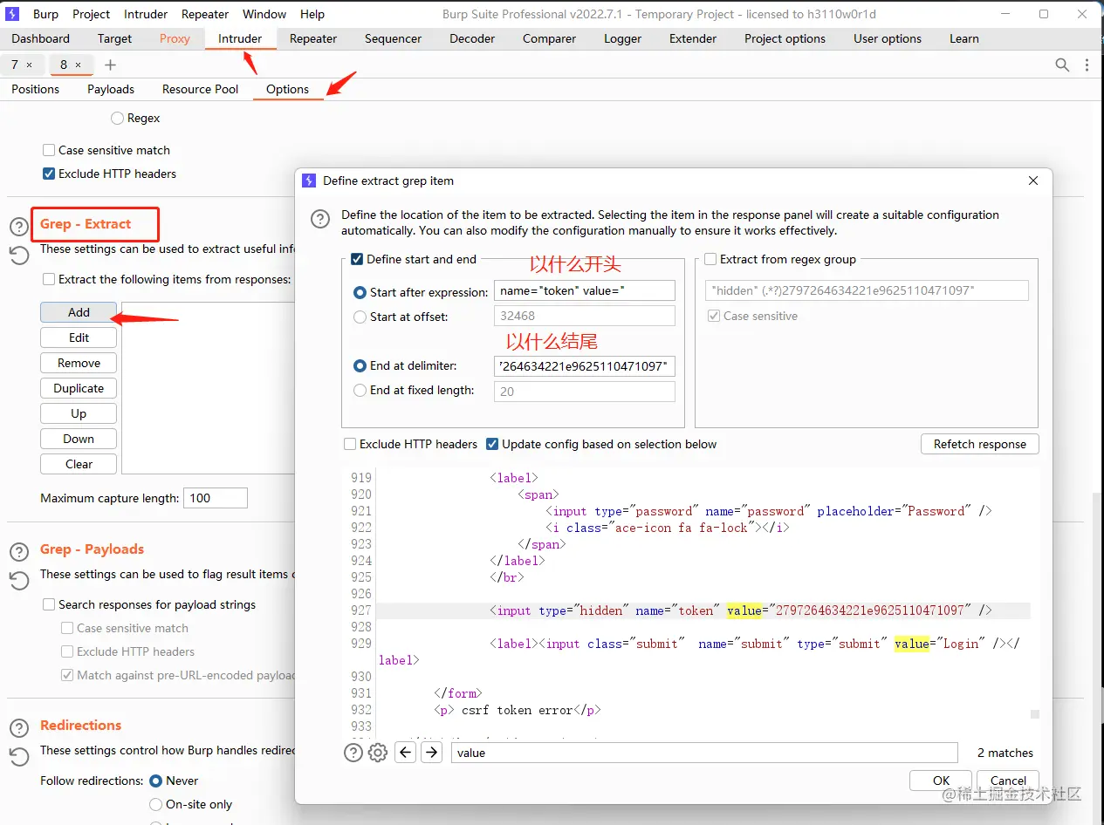Switch to the Decoder tab
This screenshot has width=1104, height=825.
tap(472, 38)
